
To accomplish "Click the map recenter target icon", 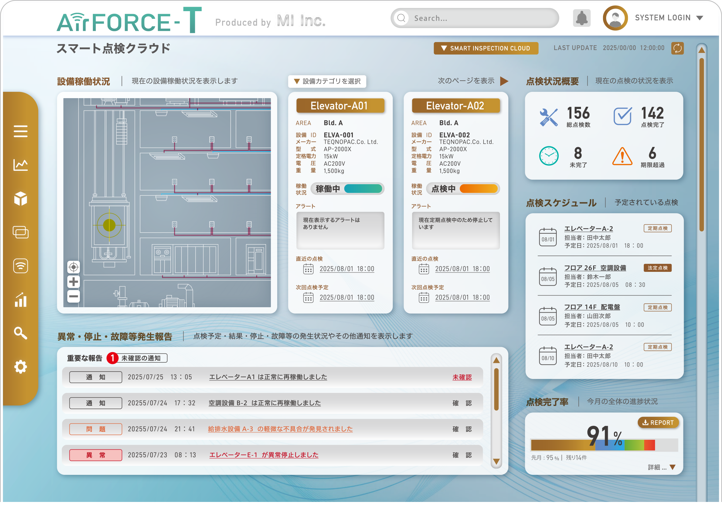I will coord(73,267).
